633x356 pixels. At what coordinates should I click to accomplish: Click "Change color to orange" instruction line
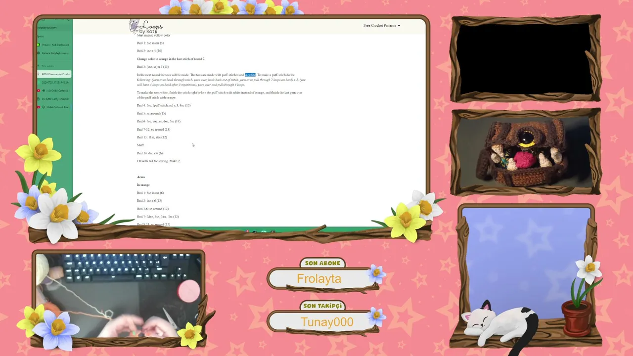click(171, 59)
